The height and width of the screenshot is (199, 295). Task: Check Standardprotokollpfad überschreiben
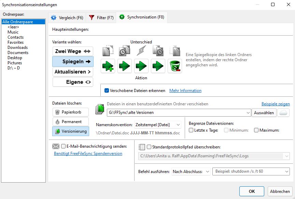click(x=149, y=147)
